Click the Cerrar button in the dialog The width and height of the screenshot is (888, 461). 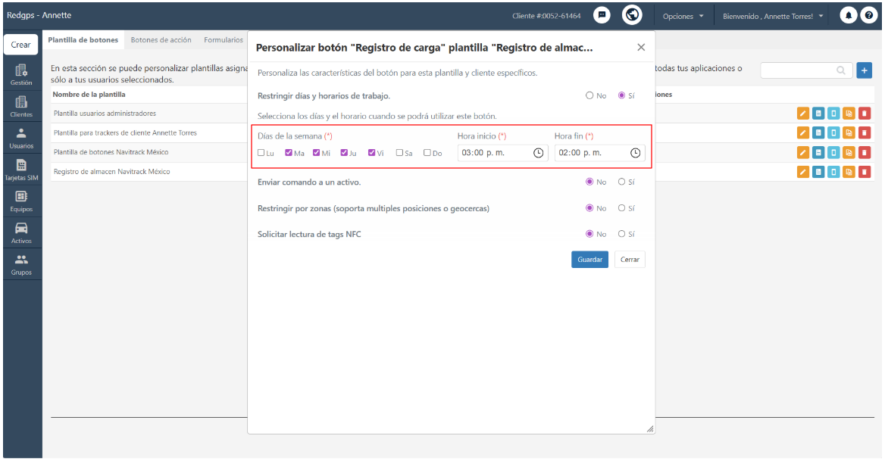pyautogui.click(x=630, y=260)
